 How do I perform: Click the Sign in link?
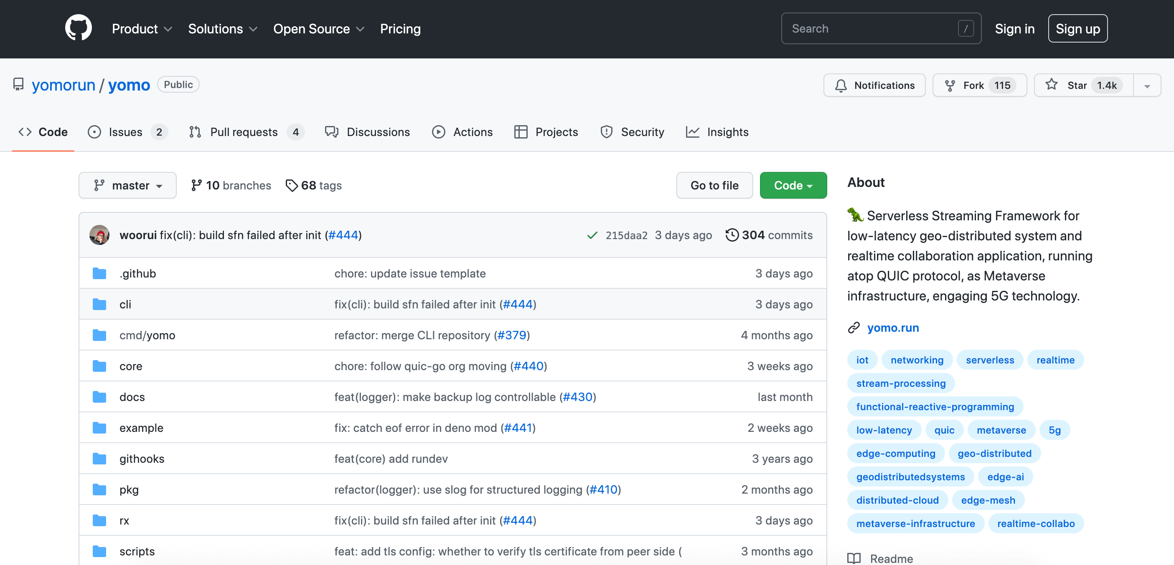coord(1014,29)
